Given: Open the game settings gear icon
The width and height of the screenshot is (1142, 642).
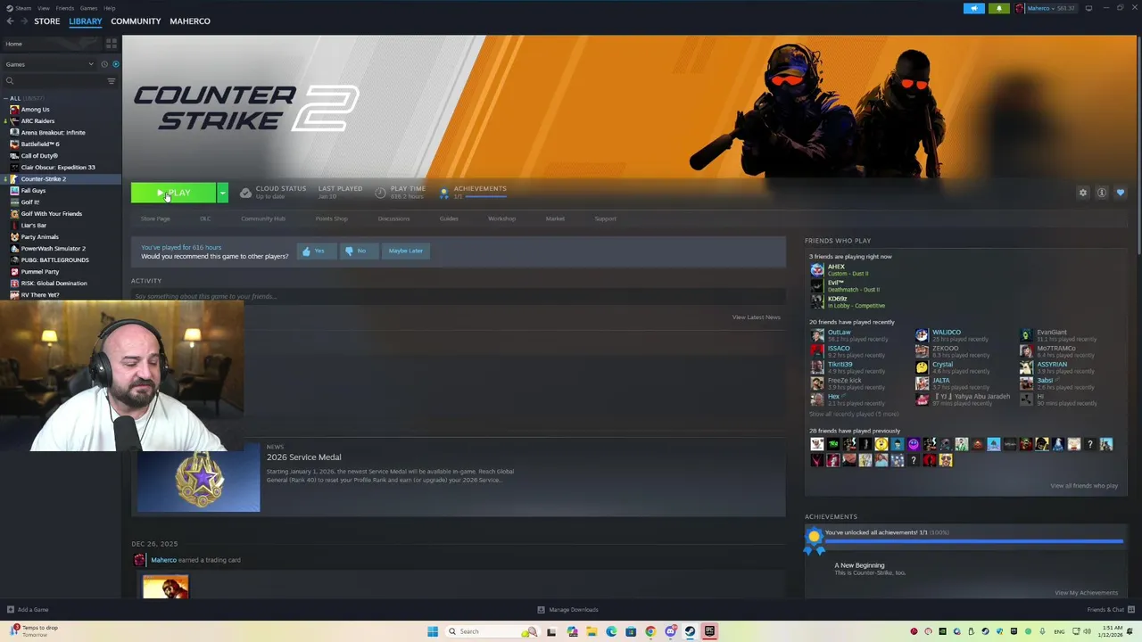Looking at the screenshot, I should tap(1083, 193).
